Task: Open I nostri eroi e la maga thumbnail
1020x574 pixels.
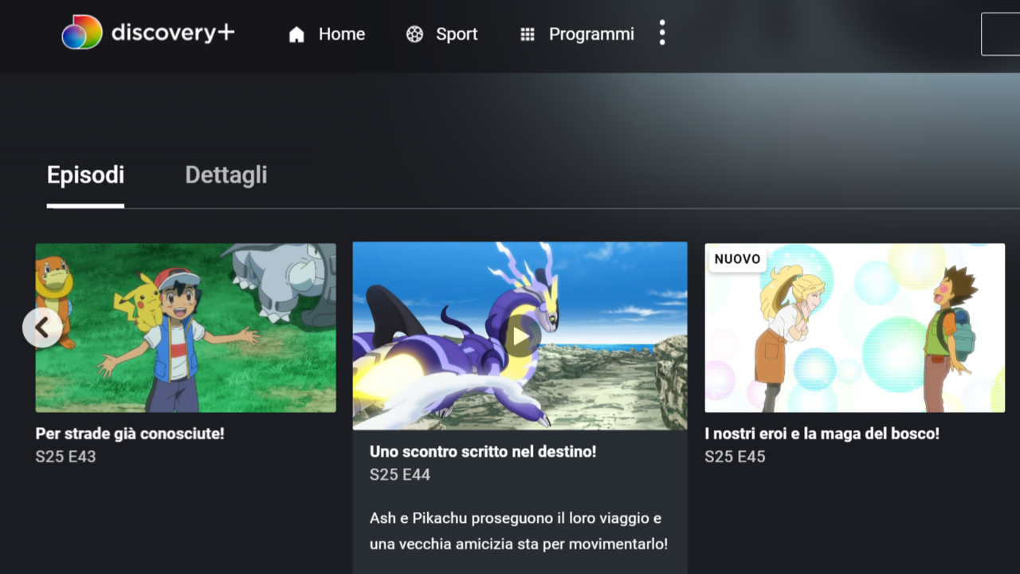Action: point(855,328)
